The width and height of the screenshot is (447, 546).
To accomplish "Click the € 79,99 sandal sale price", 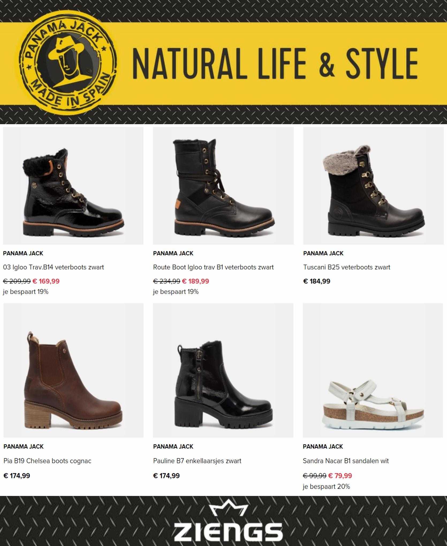I will coord(340,476).
